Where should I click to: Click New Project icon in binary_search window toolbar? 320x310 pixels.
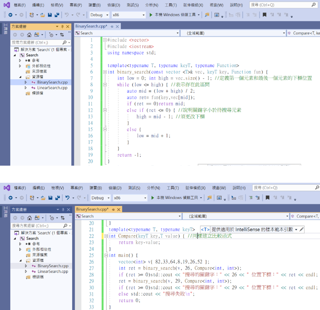(32, 15)
